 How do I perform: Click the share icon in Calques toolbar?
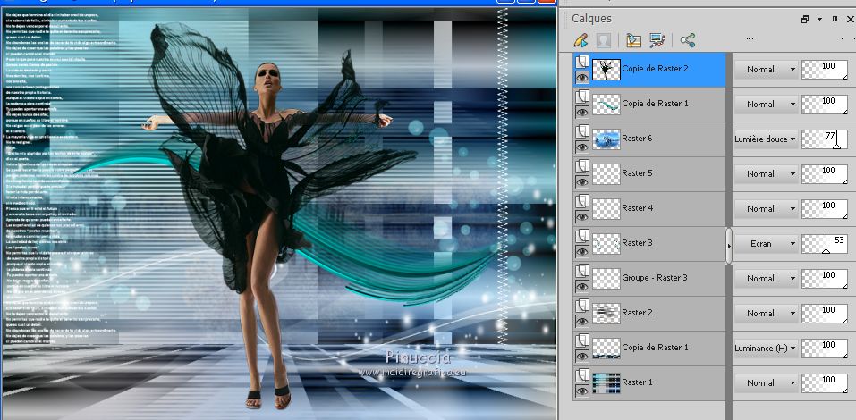point(687,40)
